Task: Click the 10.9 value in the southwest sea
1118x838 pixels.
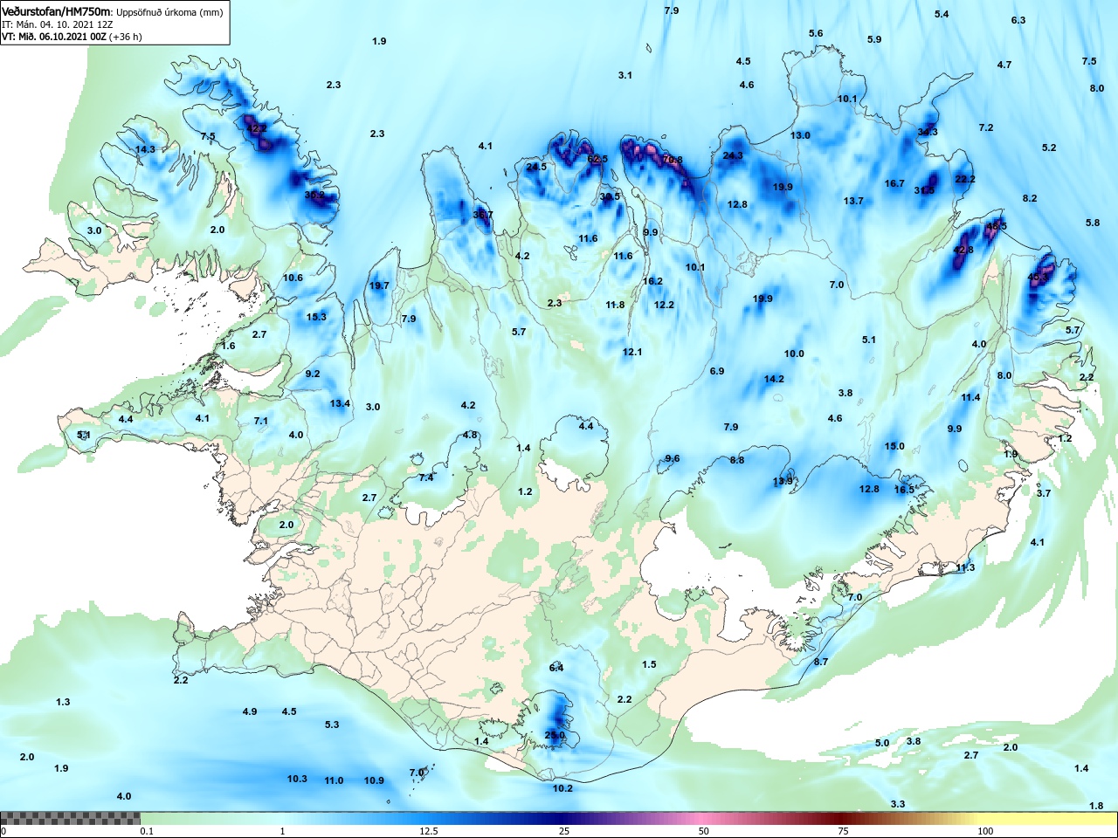Action: tap(374, 780)
